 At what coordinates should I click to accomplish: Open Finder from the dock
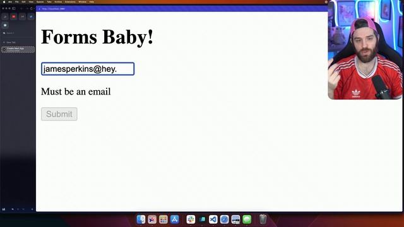point(141,219)
